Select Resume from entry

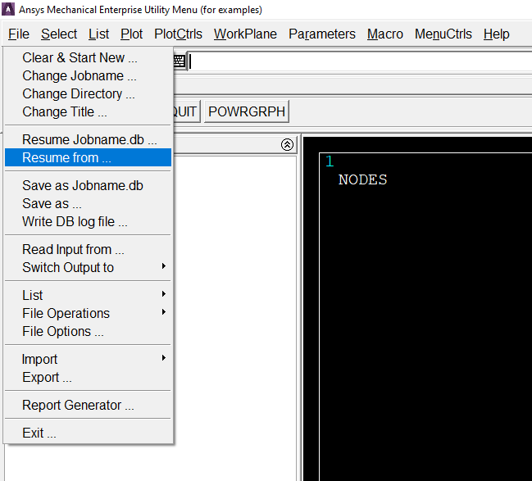click(x=88, y=157)
